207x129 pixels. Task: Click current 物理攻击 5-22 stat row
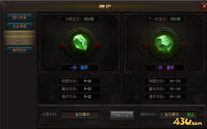(79, 81)
